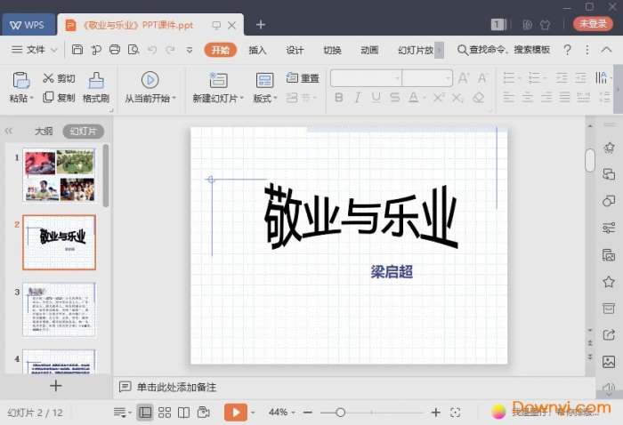Click the Format Painter (格式刷) icon

coord(95,81)
